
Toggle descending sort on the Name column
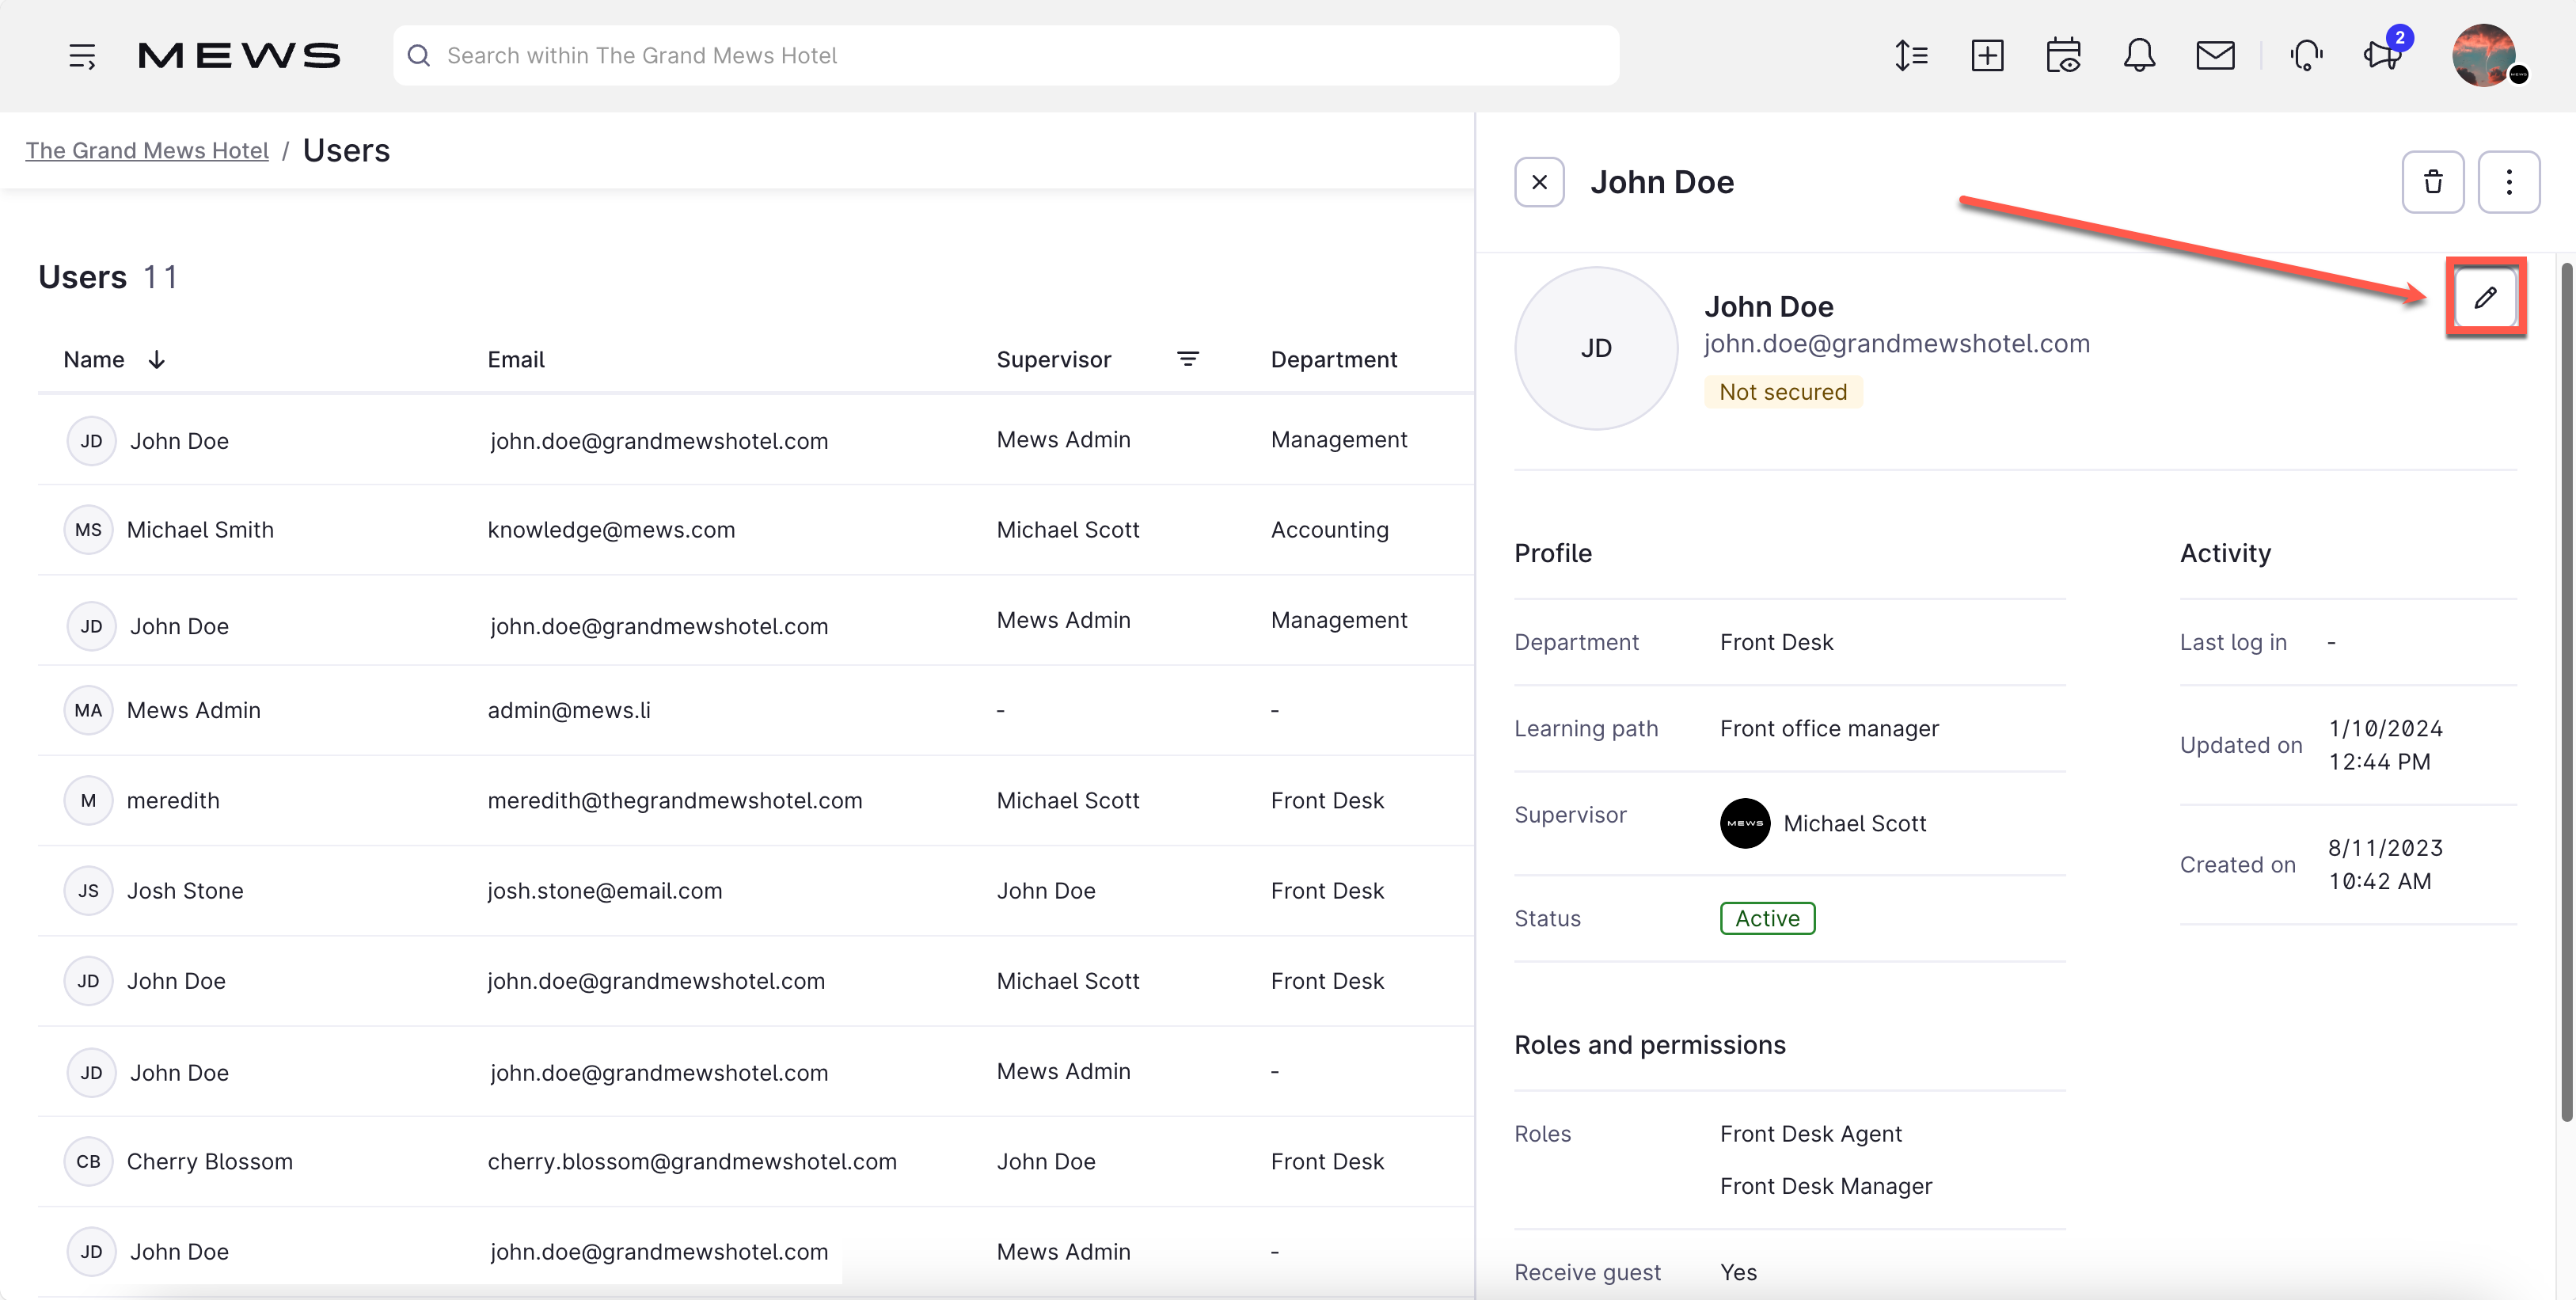pyautogui.click(x=157, y=359)
